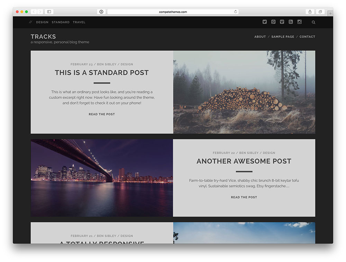Click DESIGN category on February 21 post
346x262 pixels.
coord(127,236)
